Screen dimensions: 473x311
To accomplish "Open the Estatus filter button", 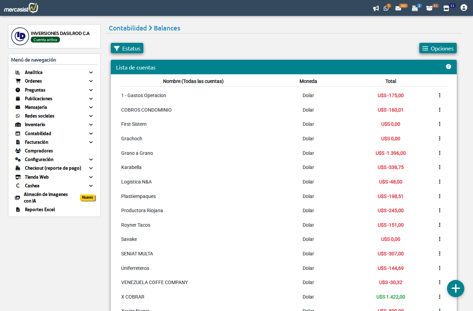I will coord(127,48).
